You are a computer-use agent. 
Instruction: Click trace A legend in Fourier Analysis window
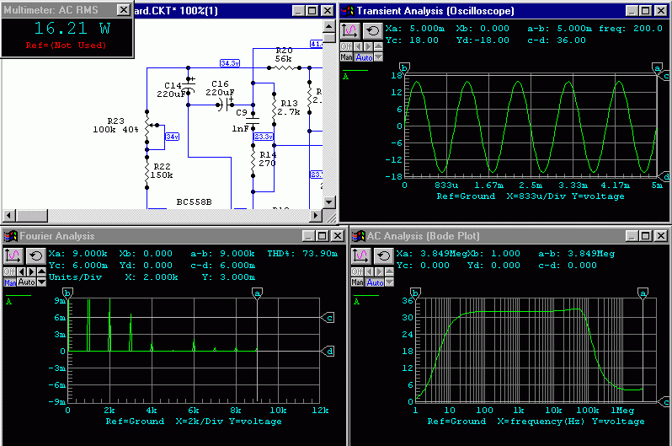pos(18,299)
